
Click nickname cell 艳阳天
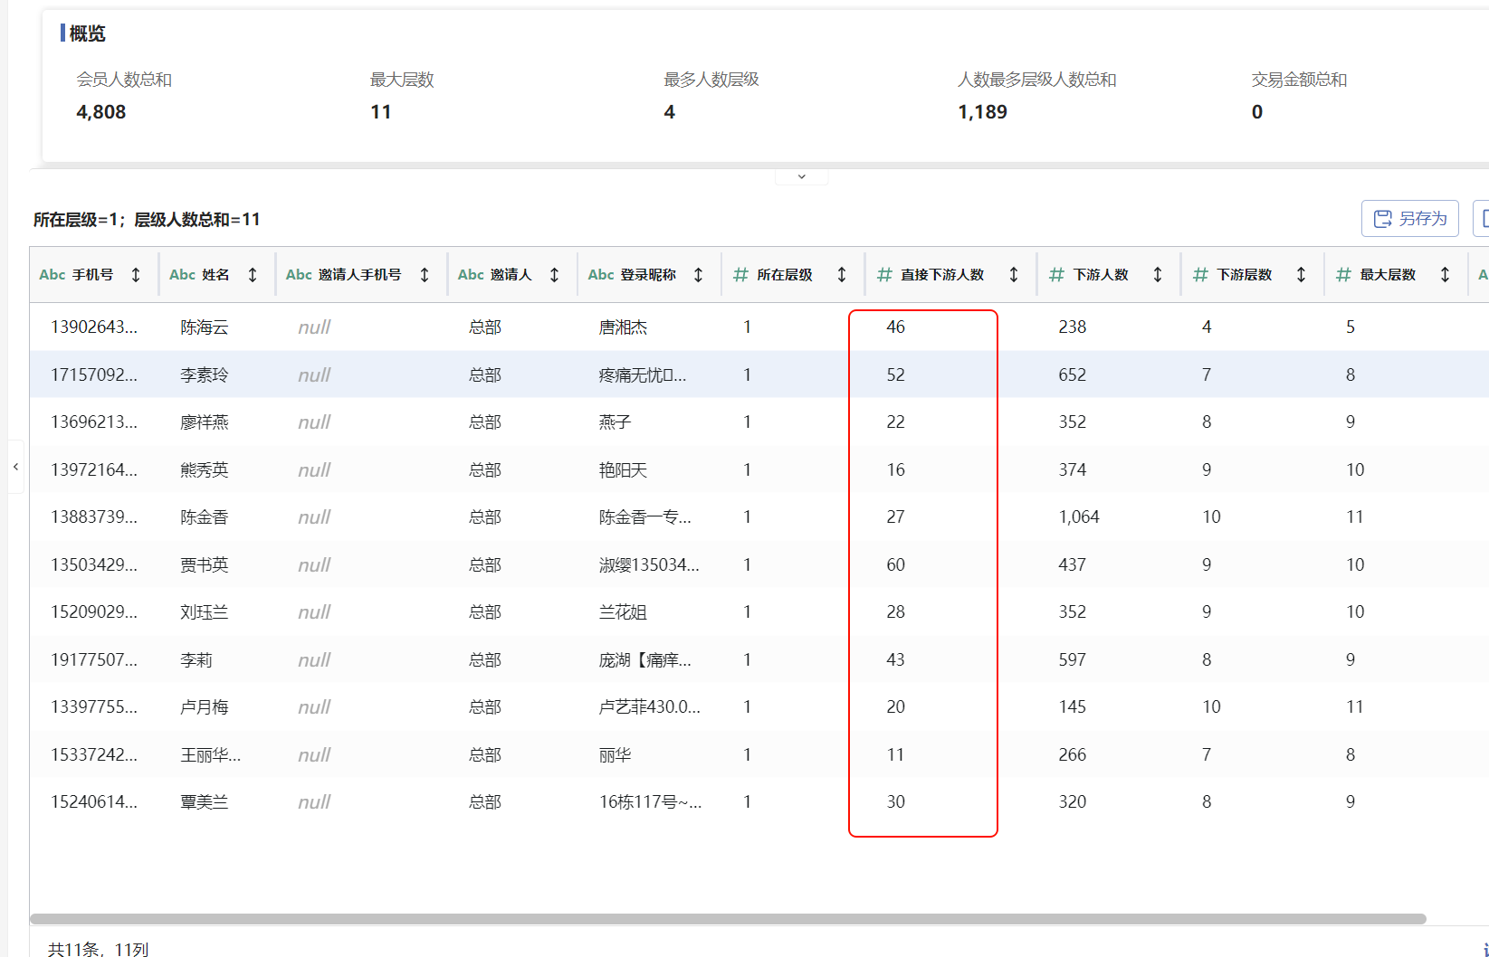click(623, 469)
